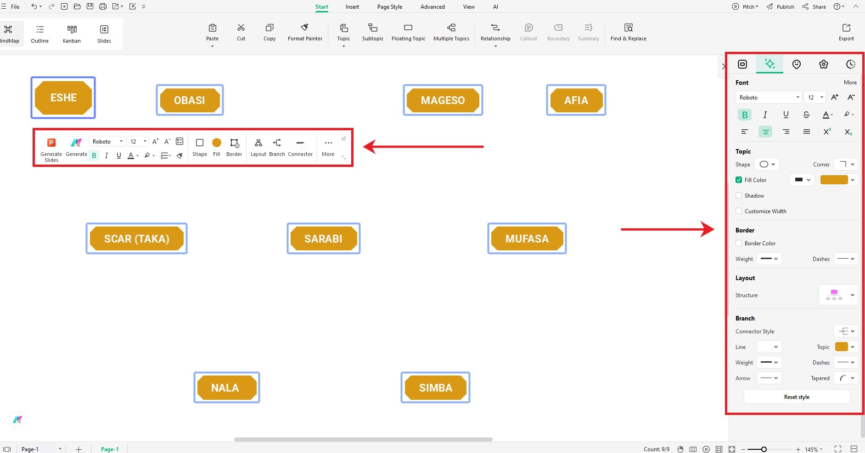Image resolution: width=865 pixels, height=453 pixels.
Task: Switch to the AI tab
Action: pos(495,6)
